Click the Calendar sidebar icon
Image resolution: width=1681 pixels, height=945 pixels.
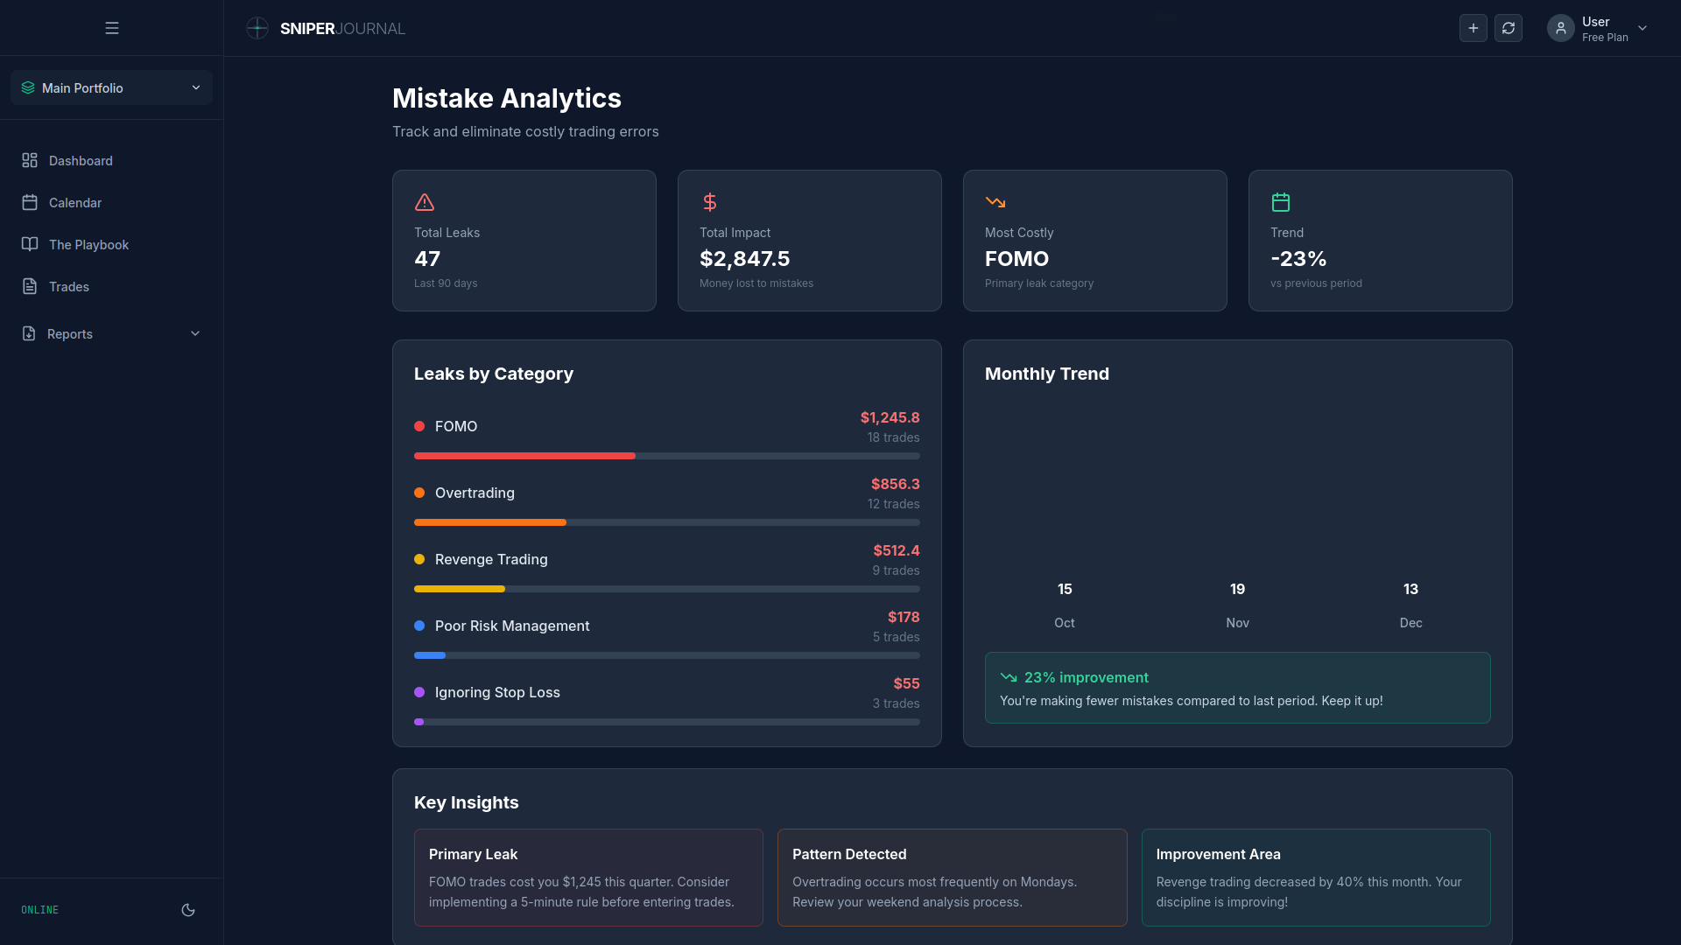[30, 202]
